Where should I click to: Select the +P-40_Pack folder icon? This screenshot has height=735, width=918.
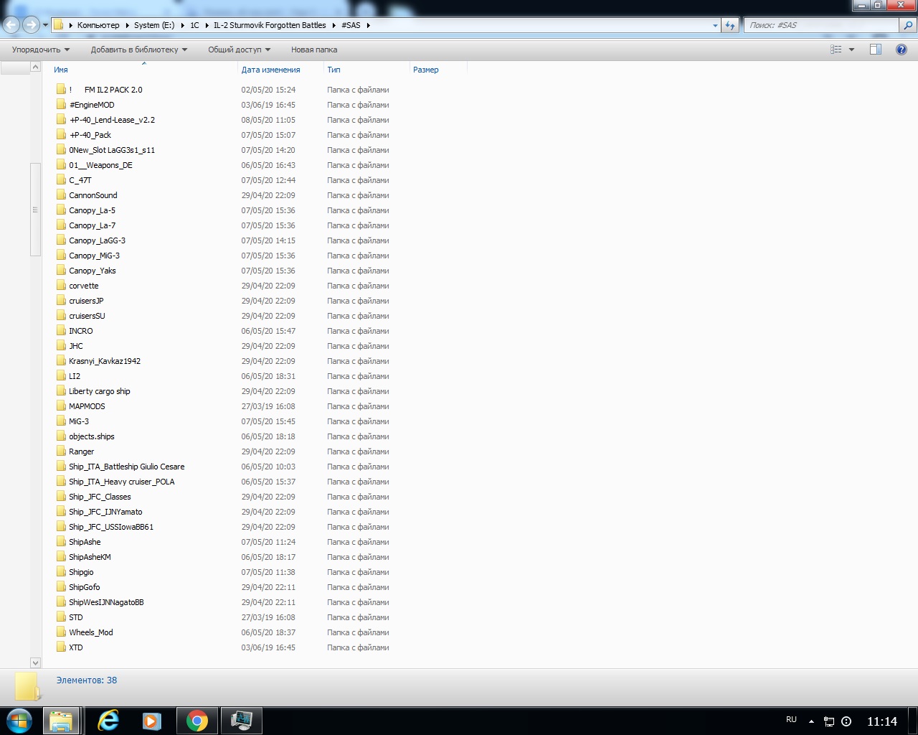click(x=61, y=135)
